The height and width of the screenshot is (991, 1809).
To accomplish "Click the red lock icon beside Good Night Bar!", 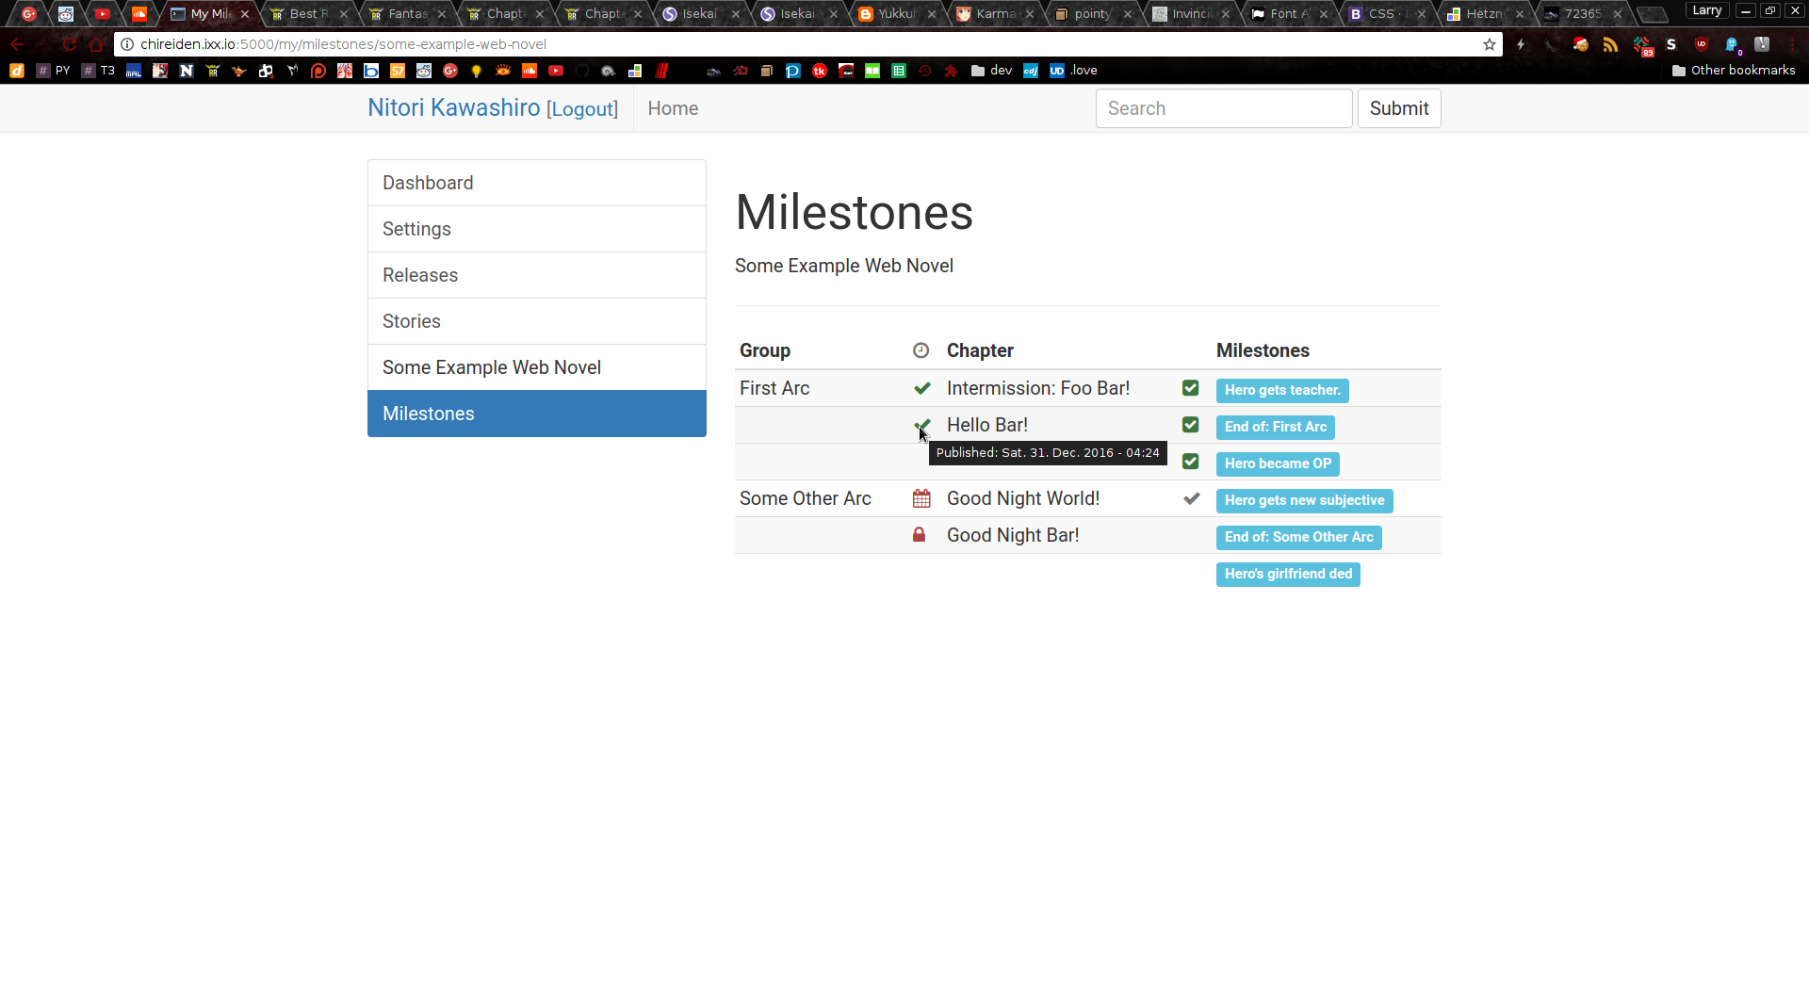I will [919, 535].
